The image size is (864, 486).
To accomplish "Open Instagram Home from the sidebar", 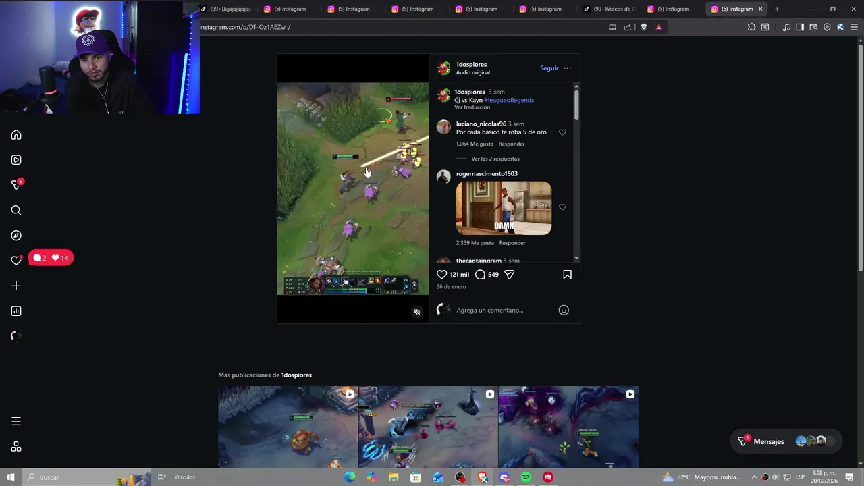I will [16, 135].
